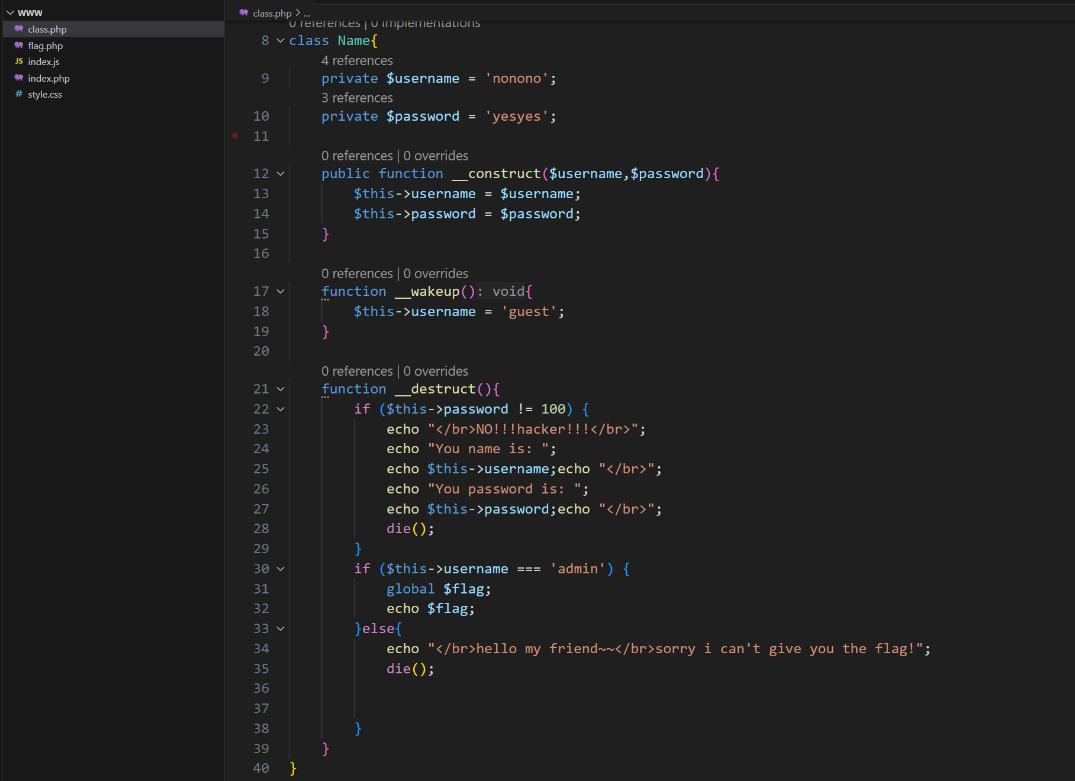This screenshot has width=1075, height=781.
Task: Click the JS icon beside index.js
Action: click(19, 62)
